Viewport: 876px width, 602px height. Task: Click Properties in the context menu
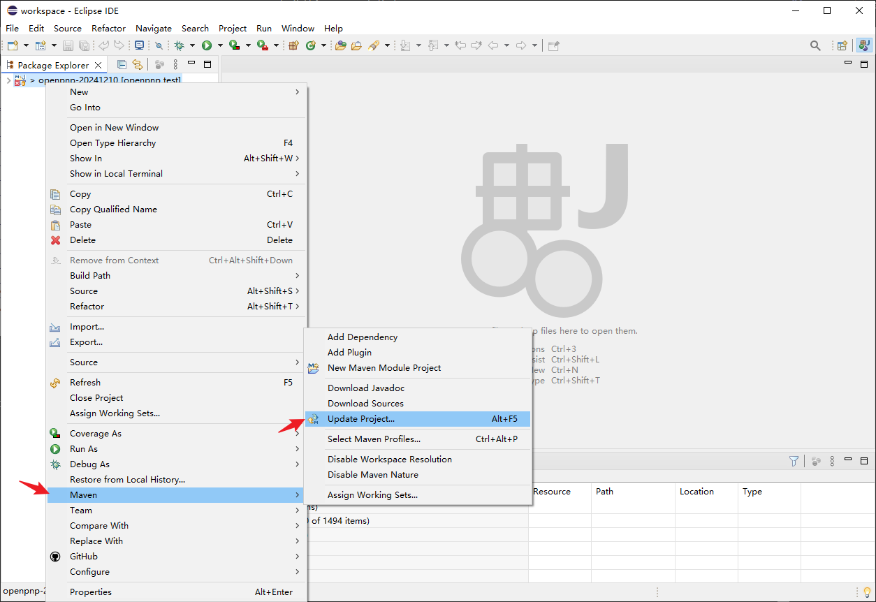(91, 592)
